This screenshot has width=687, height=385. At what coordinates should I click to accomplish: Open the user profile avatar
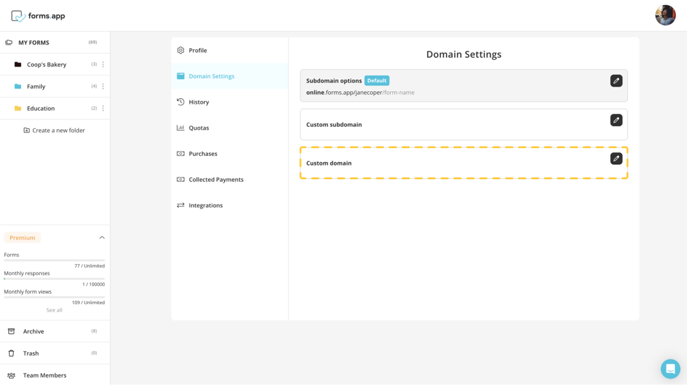point(664,15)
